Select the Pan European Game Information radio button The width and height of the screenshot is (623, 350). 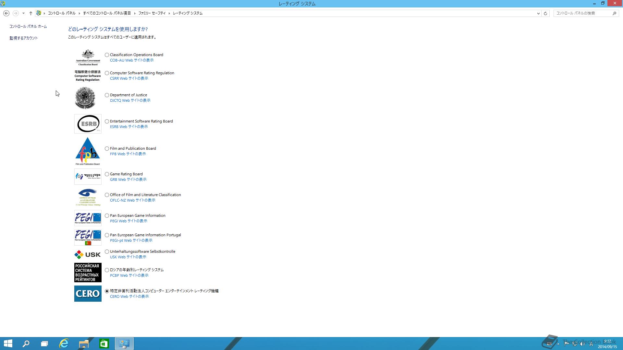click(107, 216)
